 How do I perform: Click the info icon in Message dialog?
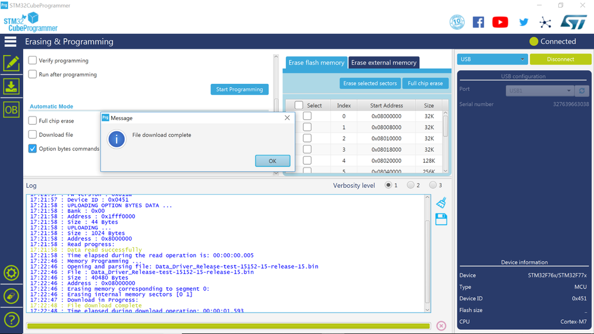click(x=117, y=139)
